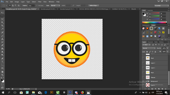Click the Feather input field
Viewport: 170px width, 95px height.
(31, 6)
